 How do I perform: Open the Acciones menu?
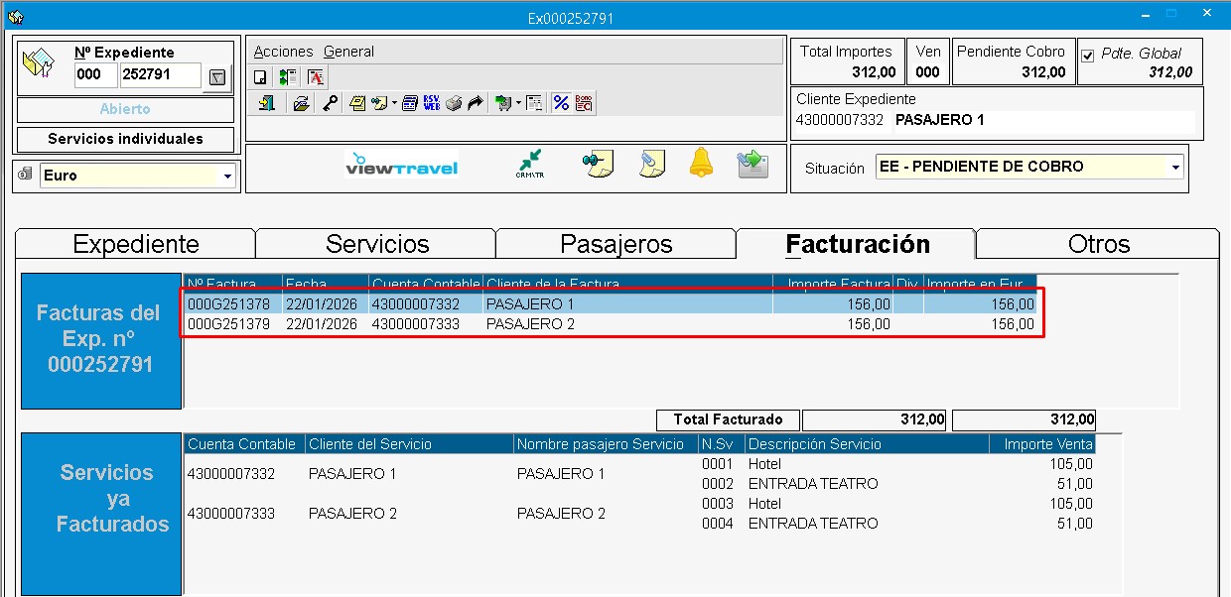(283, 52)
